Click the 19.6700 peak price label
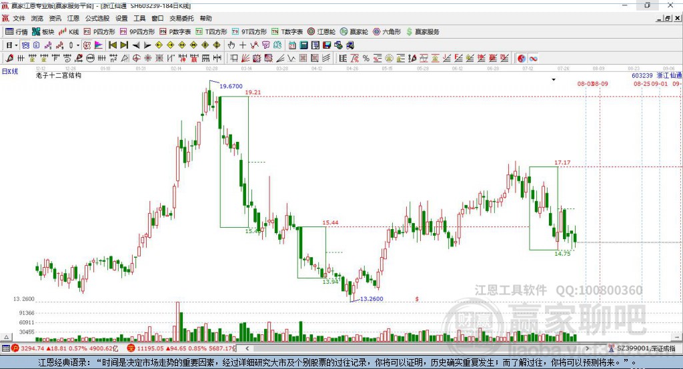683x369 pixels. click(231, 86)
